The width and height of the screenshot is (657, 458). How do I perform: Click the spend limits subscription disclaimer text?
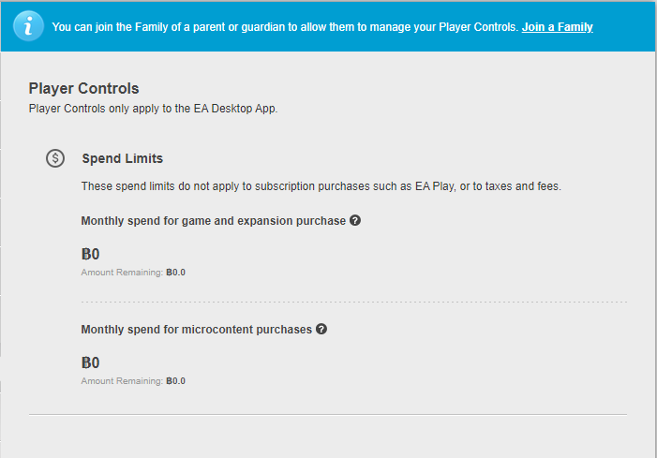[321, 186]
